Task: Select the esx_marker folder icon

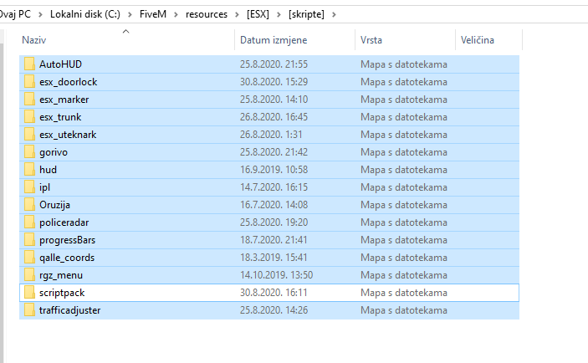Action: [x=29, y=100]
